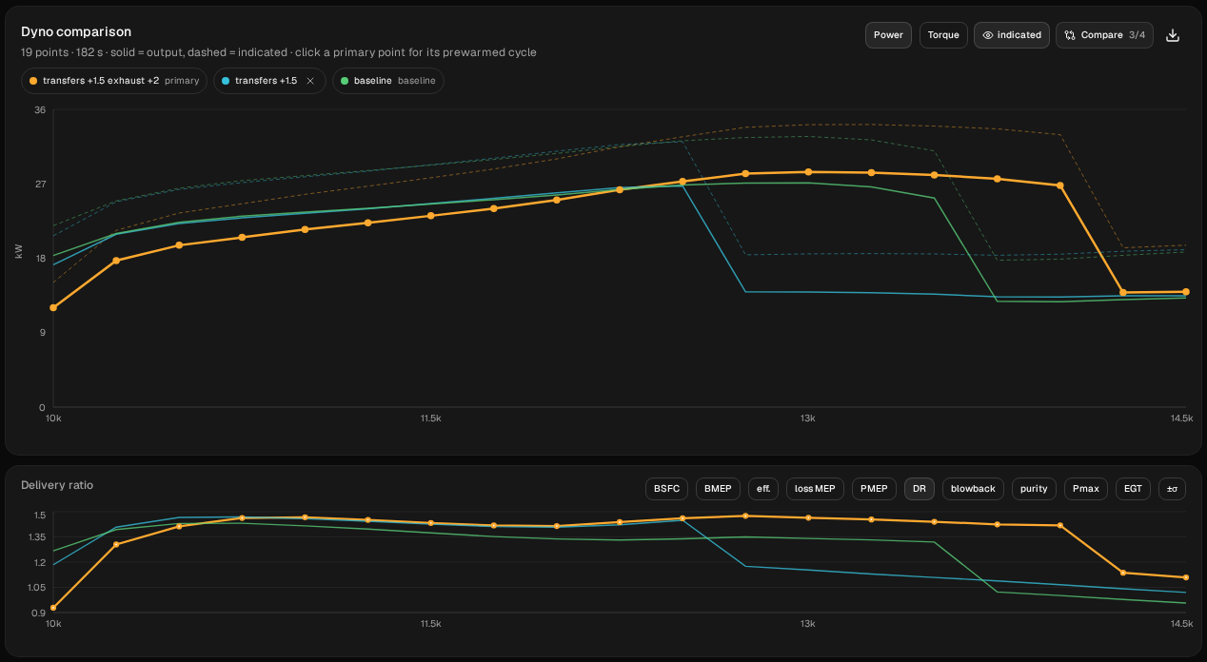This screenshot has width=1207, height=662.
Task: Click primary delivery ratio point at 14.5k
Action: [1185, 577]
